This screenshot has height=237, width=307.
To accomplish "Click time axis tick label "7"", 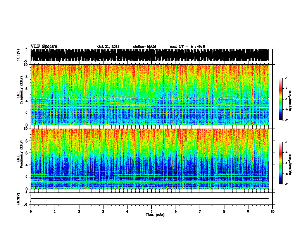I will (x=200, y=211).
